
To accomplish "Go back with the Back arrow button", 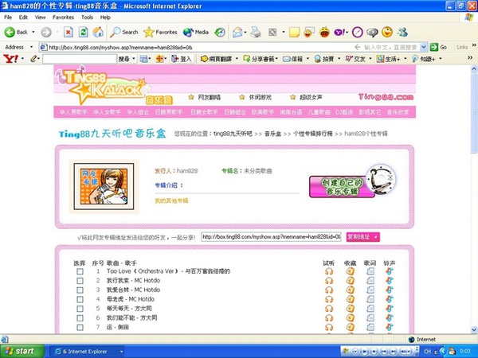I will coord(16,33).
